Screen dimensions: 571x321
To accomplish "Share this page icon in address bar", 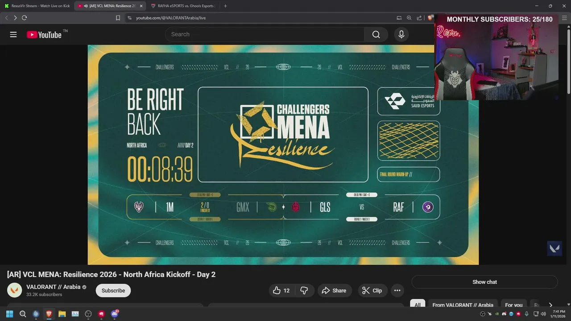I will 419,18.
